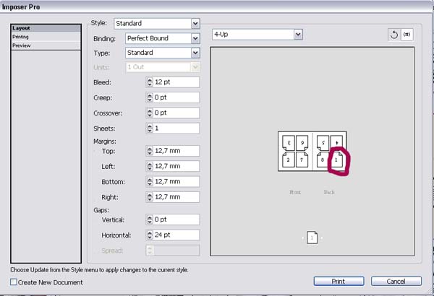The height and width of the screenshot is (296, 434).
Task: Click the Crossover 0 pt field
Action: point(176,113)
